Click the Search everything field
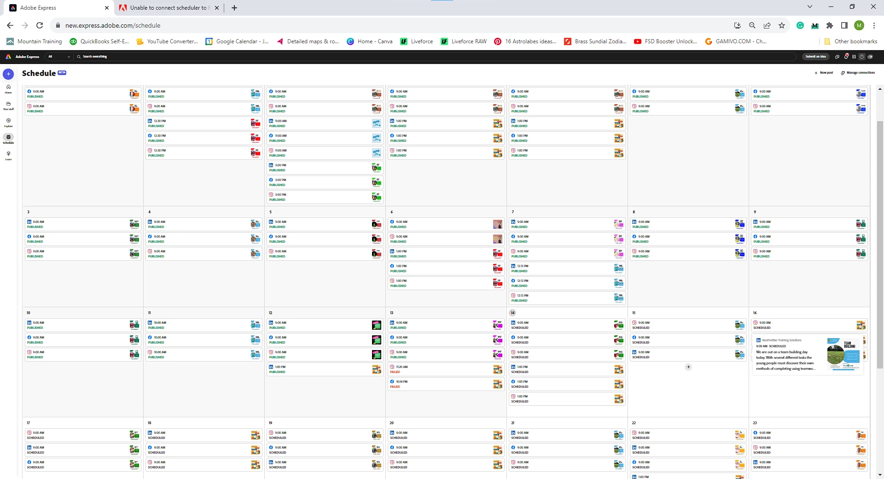 [x=435, y=57]
